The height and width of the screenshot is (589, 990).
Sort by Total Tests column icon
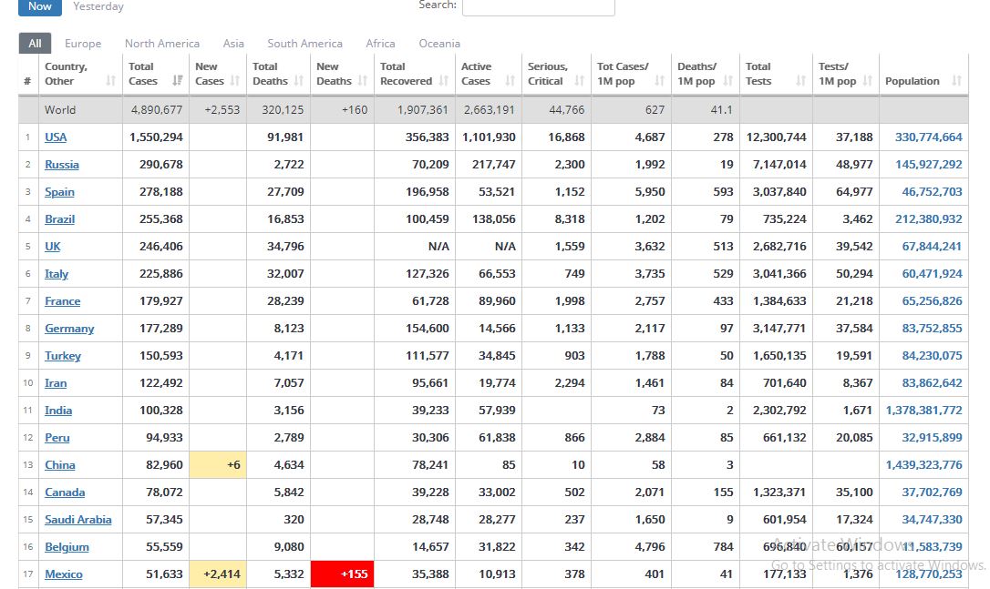(800, 81)
